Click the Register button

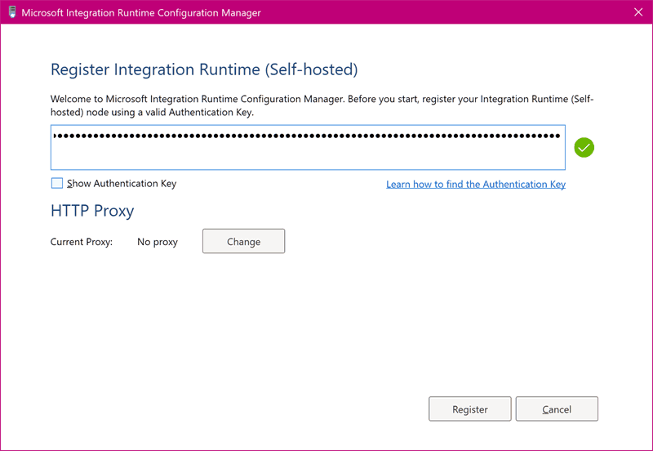point(469,409)
